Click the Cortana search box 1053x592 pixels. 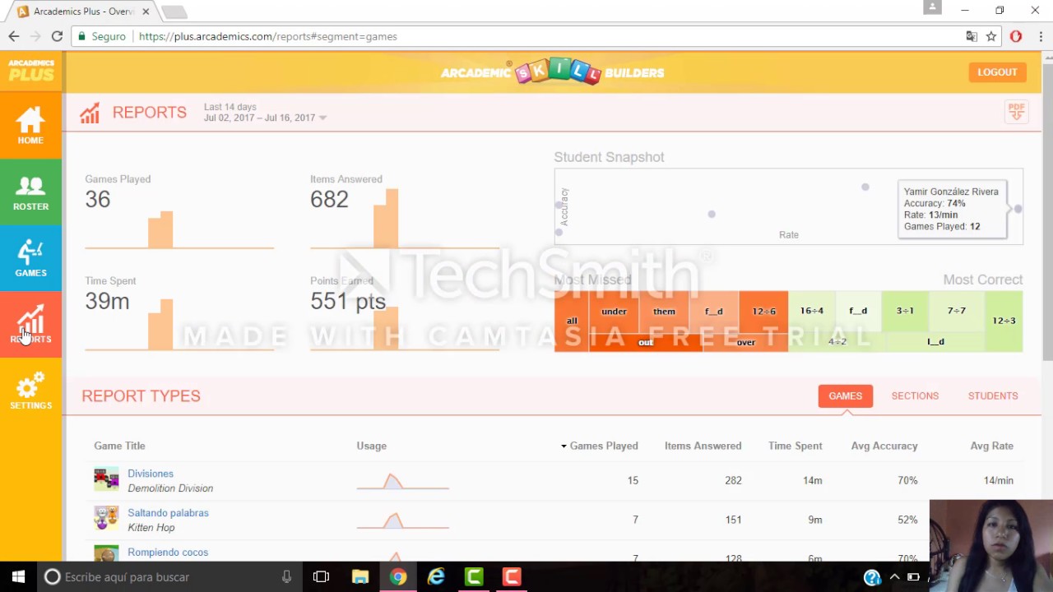point(169,577)
